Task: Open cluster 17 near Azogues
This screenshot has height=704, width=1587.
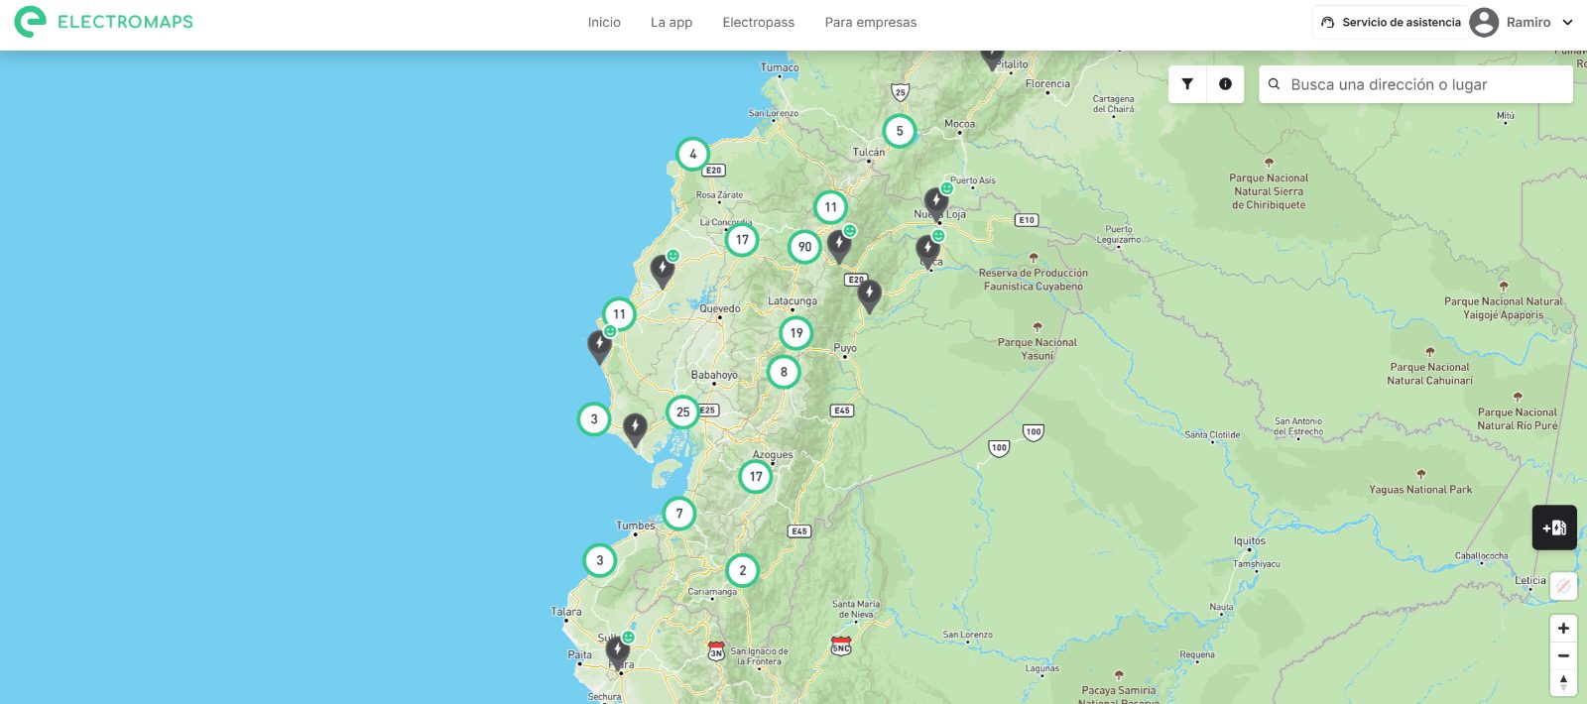Action: [756, 476]
